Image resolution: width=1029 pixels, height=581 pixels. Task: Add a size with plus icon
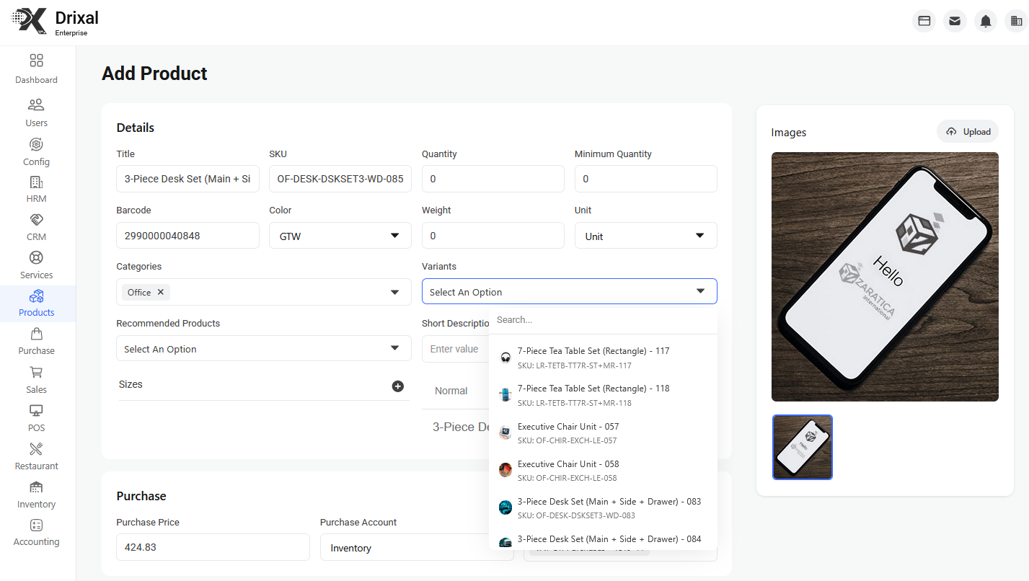397,386
